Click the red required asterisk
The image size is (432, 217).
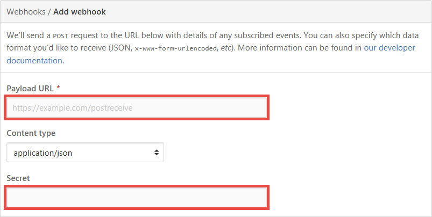(58, 88)
